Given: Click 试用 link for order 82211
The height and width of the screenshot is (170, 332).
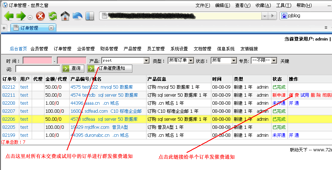Looking at the screenshot, I should (305, 95).
